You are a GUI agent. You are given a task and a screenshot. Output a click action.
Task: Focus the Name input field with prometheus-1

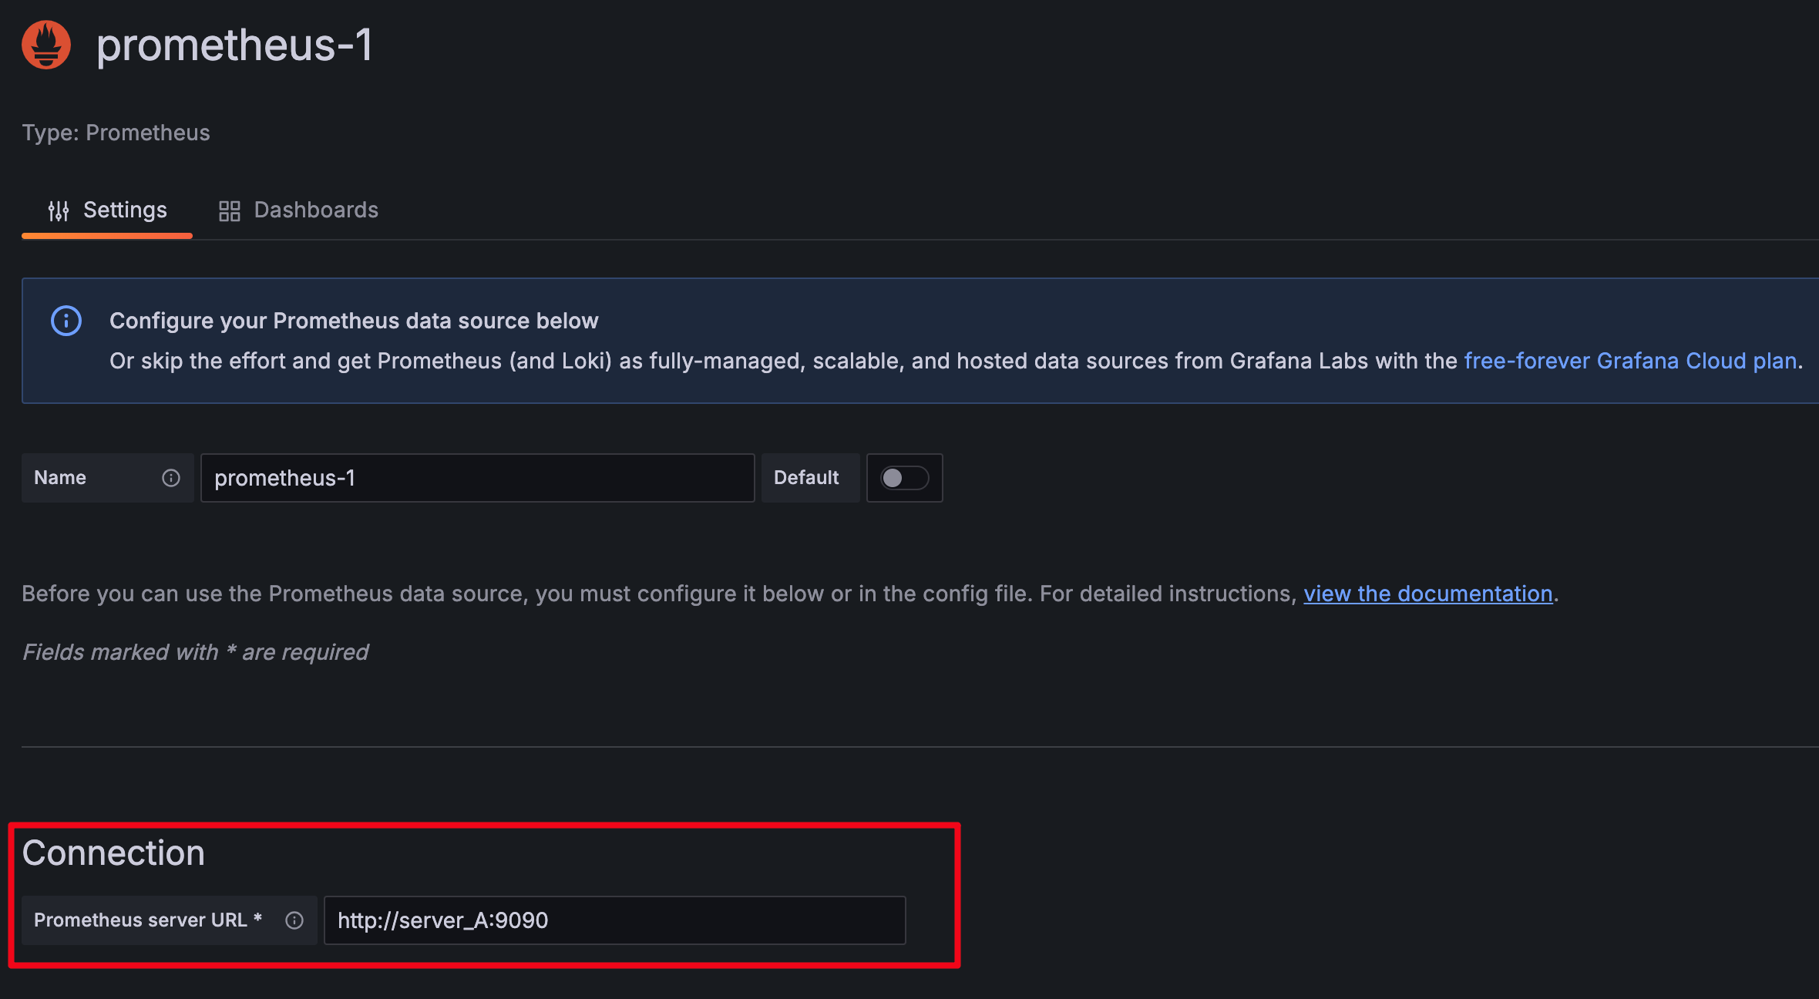coord(477,478)
